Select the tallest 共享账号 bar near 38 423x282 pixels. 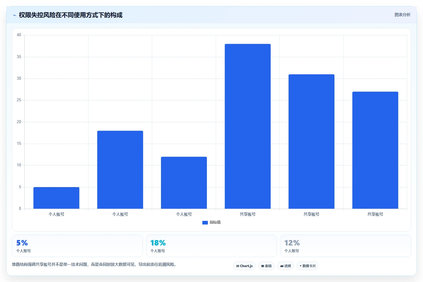(248, 126)
